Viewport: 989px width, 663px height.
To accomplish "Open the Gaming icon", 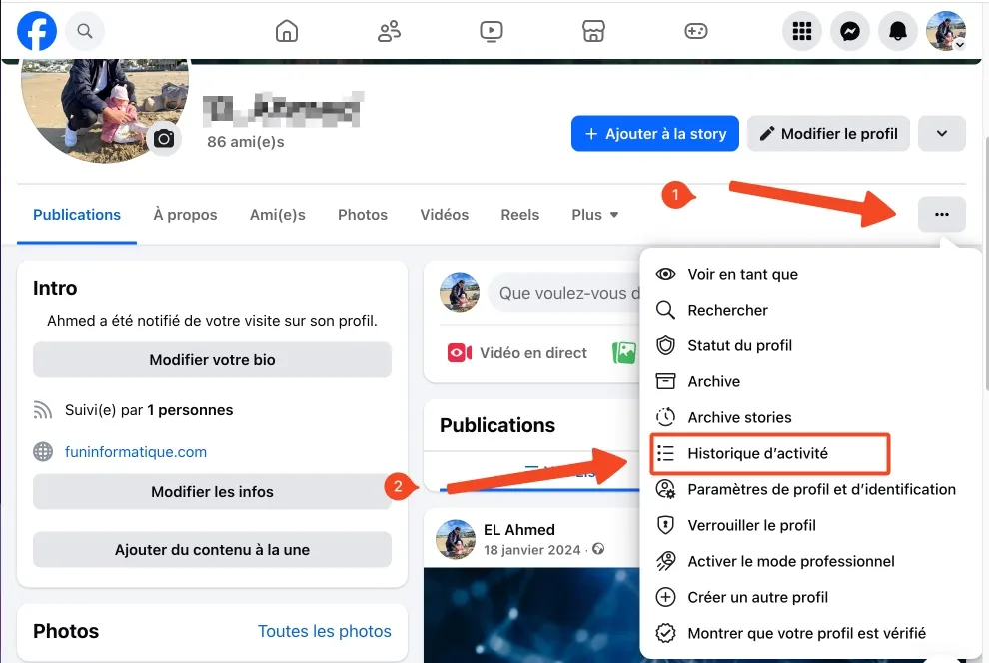I will coord(695,31).
